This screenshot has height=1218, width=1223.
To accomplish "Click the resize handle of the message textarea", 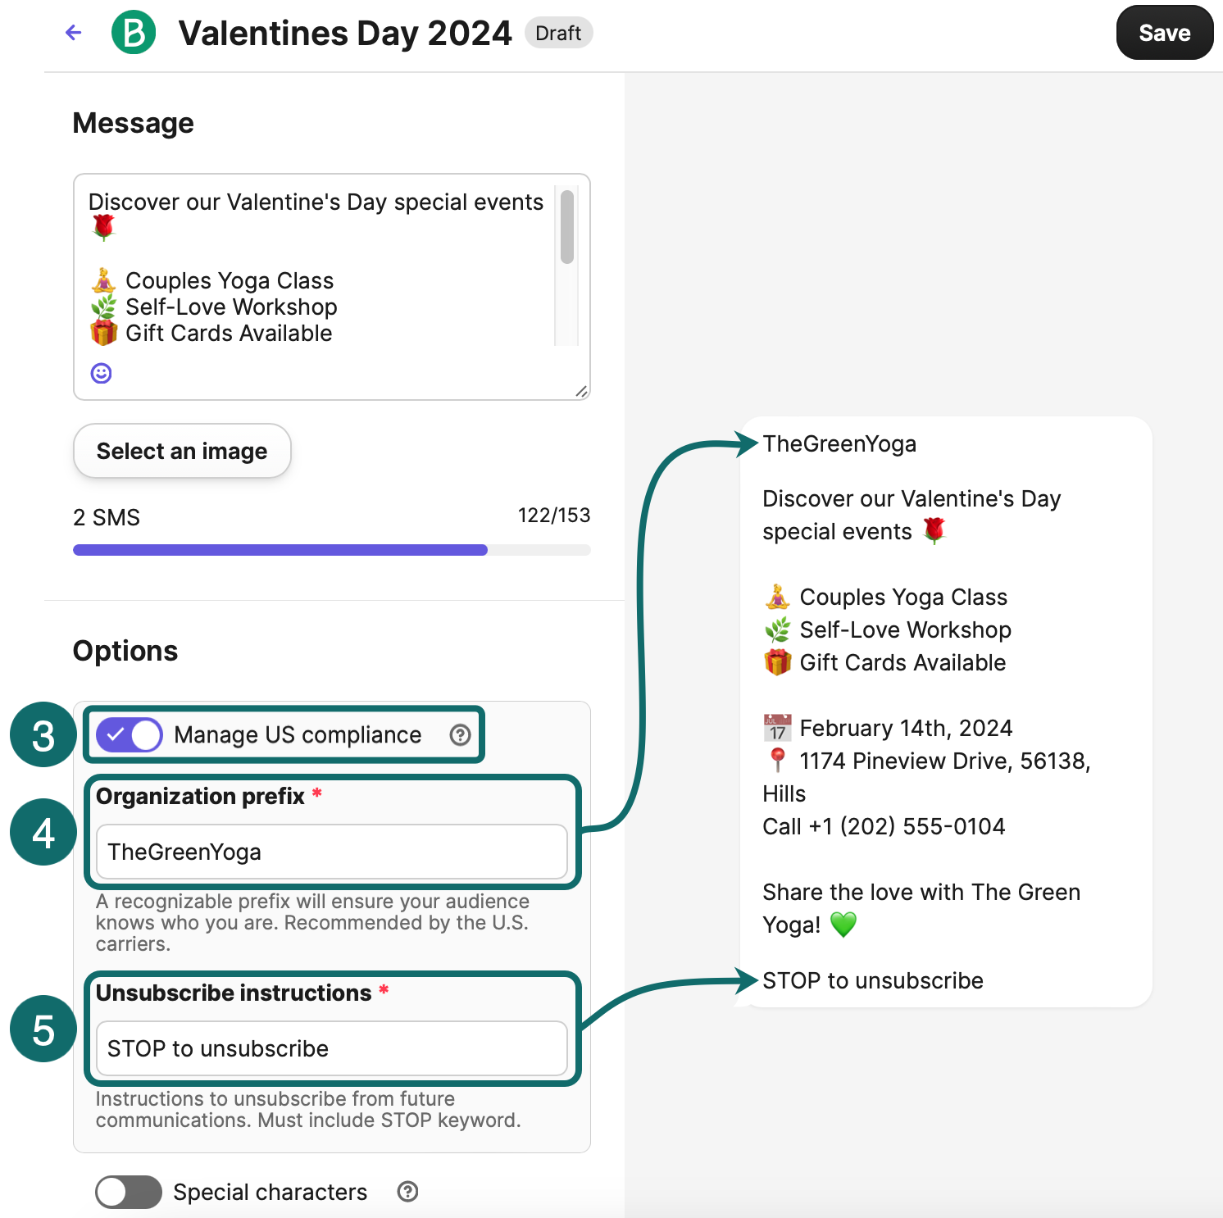I will (x=582, y=391).
